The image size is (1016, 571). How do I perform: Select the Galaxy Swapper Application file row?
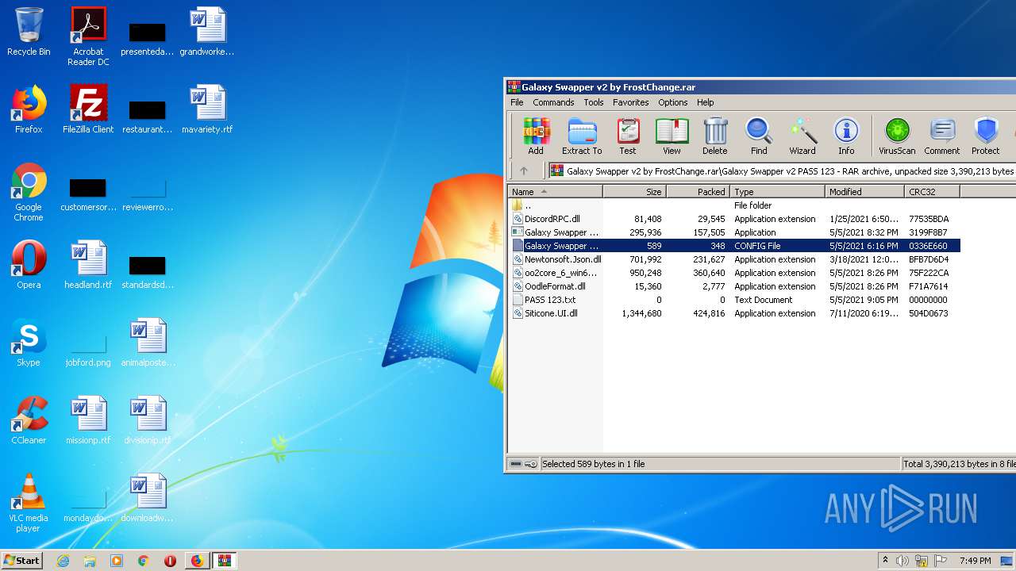pos(734,232)
